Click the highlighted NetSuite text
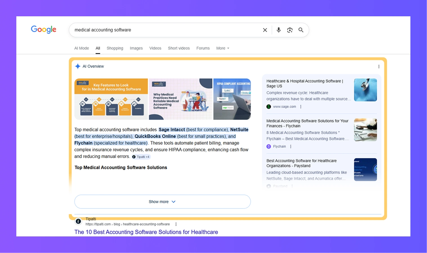427x253 pixels. 239,130
